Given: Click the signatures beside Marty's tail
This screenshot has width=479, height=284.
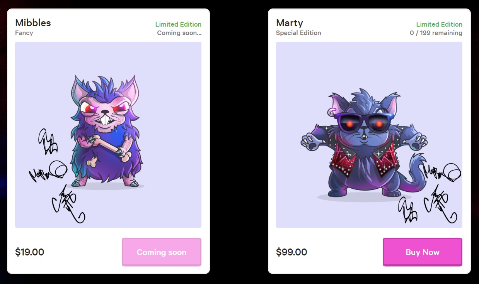Looking at the screenshot, I should click(430, 193).
